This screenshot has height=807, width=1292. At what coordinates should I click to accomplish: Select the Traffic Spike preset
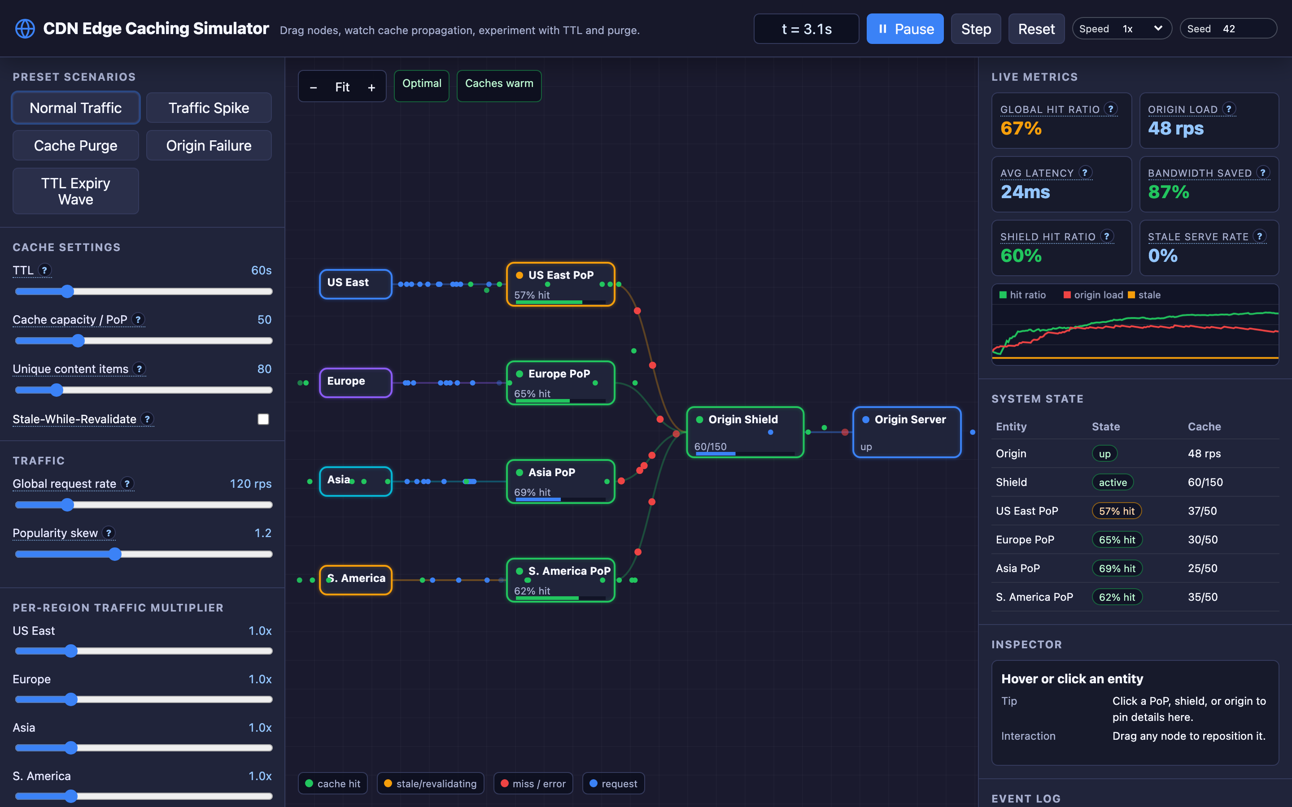pyautogui.click(x=209, y=108)
